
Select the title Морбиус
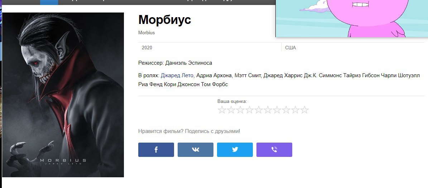point(165,20)
